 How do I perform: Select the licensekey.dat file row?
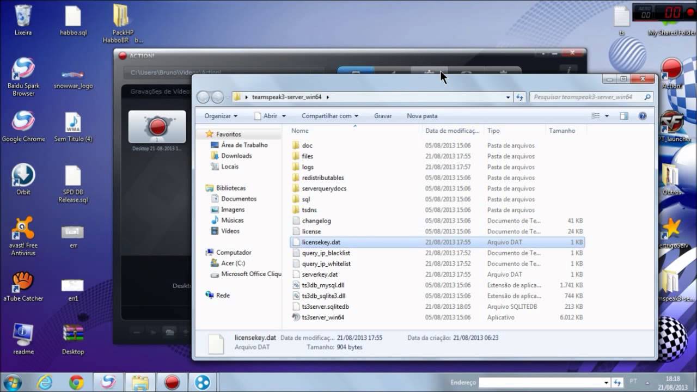pos(437,242)
